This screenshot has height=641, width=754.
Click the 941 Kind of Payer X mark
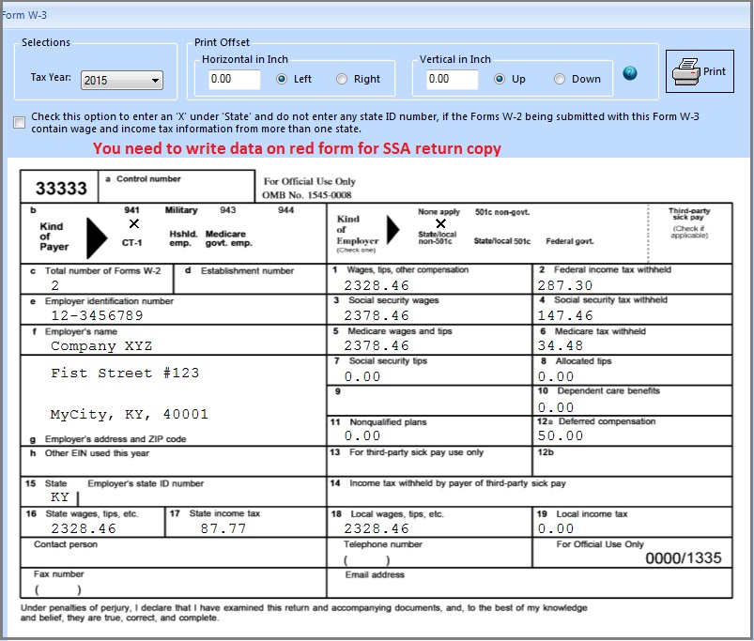pos(133,223)
